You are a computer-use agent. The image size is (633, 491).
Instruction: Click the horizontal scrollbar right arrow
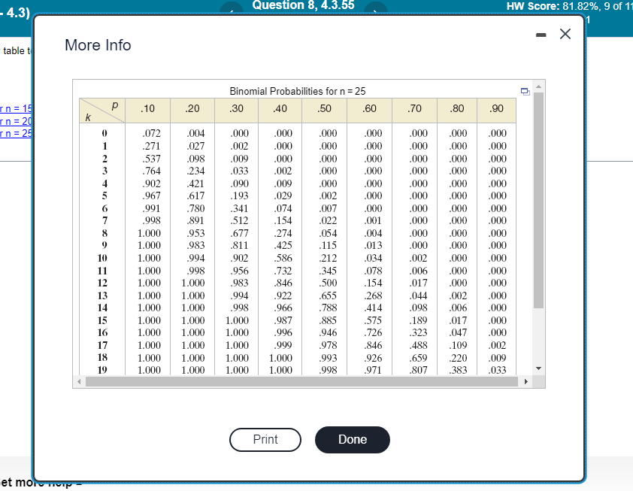[528, 383]
